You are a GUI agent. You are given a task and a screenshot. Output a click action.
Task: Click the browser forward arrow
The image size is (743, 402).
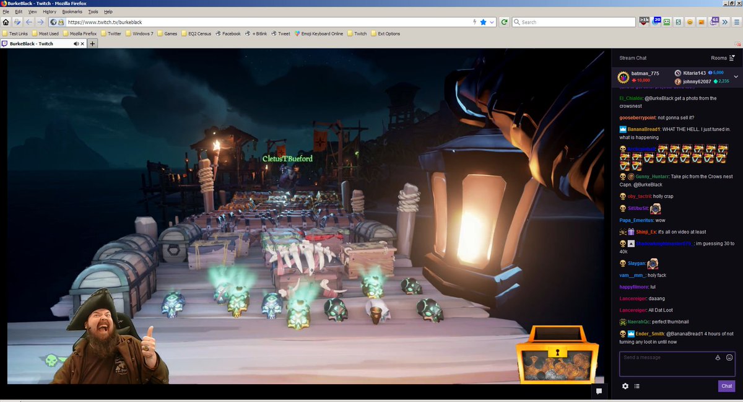pos(40,22)
